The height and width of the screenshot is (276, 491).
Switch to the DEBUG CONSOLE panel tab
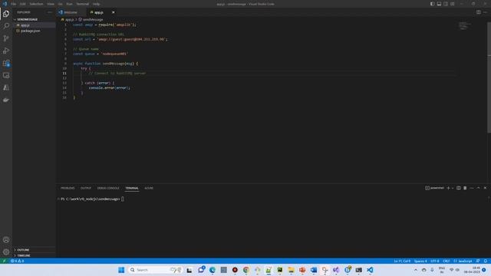[108, 188]
